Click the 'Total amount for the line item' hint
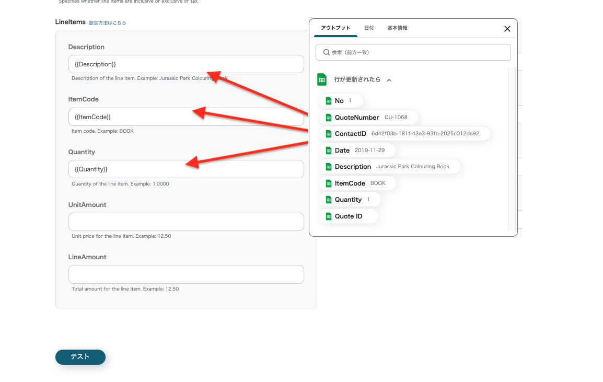603x382 pixels. click(125, 289)
